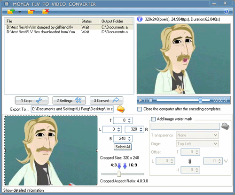Open the Origin Top Left dropdown
235x195 pixels.
pos(197,143)
